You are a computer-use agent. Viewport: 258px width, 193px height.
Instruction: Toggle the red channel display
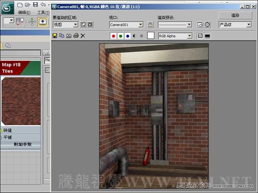(113, 36)
